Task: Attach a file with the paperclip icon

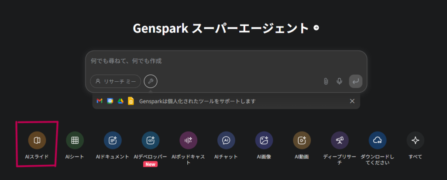Action: click(326, 81)
